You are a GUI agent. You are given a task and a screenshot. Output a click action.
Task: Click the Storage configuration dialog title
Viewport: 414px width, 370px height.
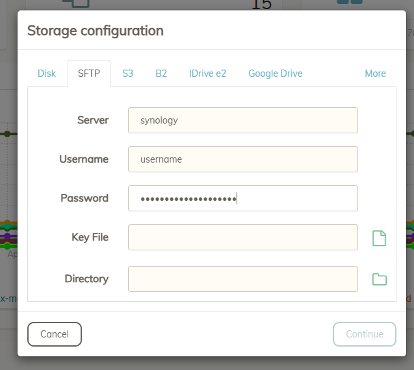coord(95,31)
